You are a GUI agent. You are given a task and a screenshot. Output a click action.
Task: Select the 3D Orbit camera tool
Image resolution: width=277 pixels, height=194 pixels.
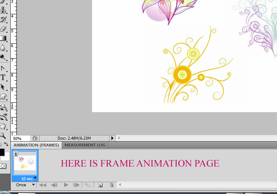(x=3, y=117)
